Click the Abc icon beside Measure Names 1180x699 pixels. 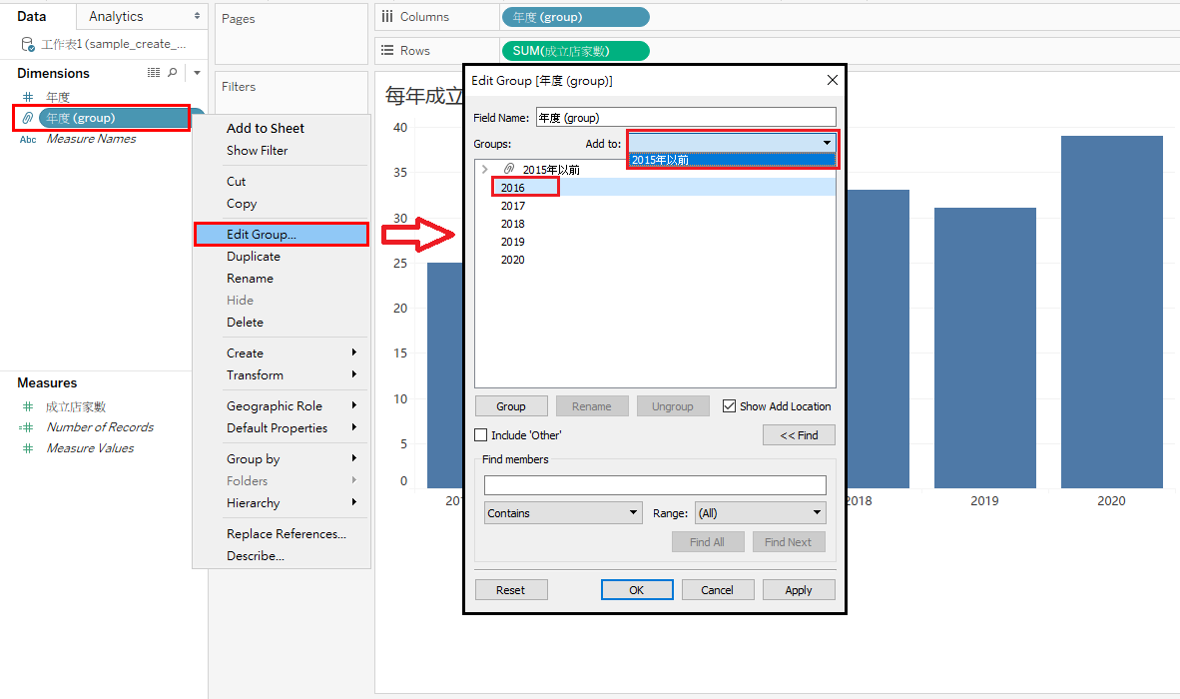pos(27,139)
